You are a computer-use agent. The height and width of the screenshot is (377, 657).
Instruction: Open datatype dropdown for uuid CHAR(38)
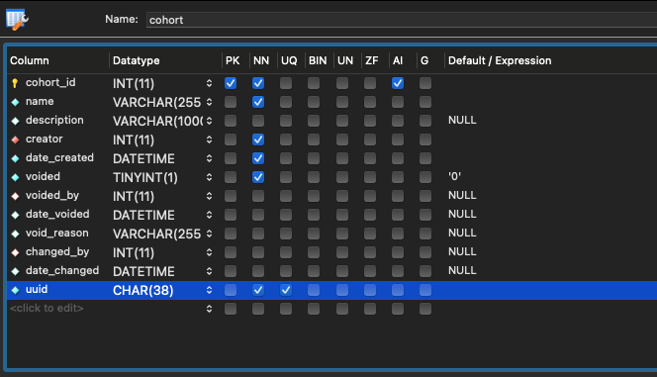pyautogui.click(x=209, y=290)
